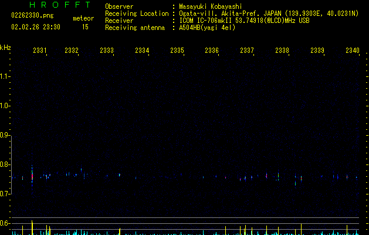Screen dimensions: 369x235
Task: Click the 1.1 kHz axis label
Action: (x=5, y=76)
